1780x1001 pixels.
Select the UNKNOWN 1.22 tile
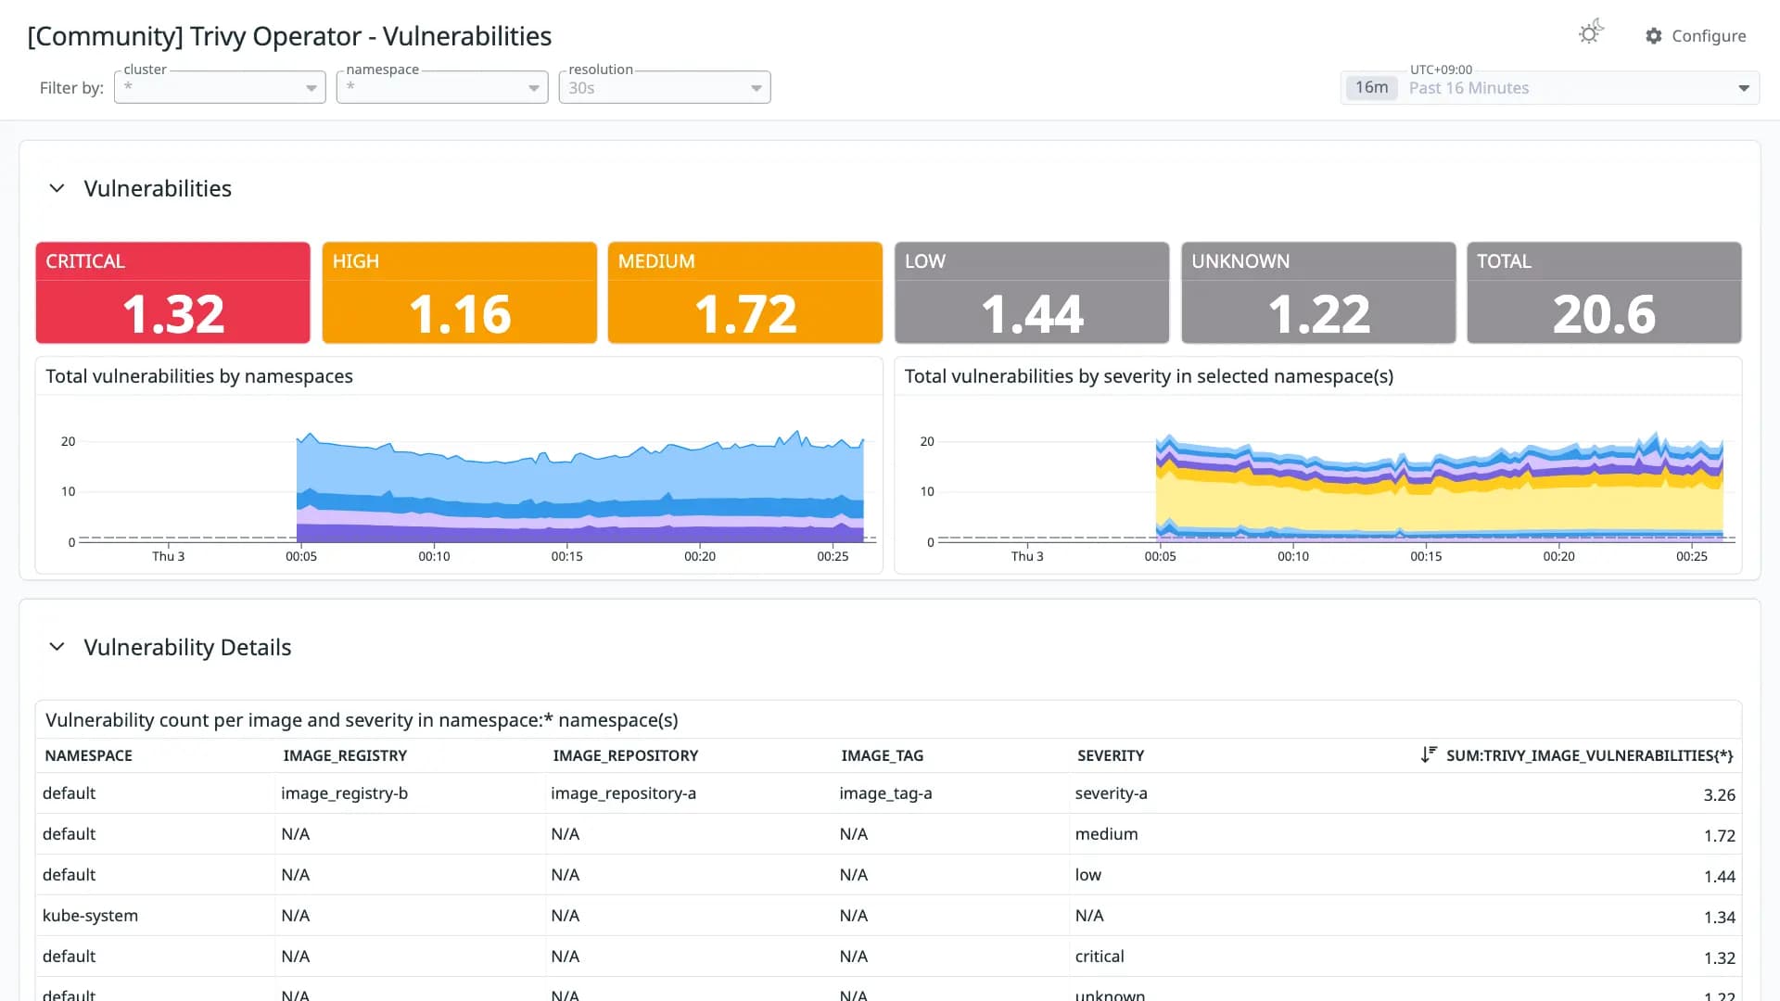click(x=1318, y=293)
